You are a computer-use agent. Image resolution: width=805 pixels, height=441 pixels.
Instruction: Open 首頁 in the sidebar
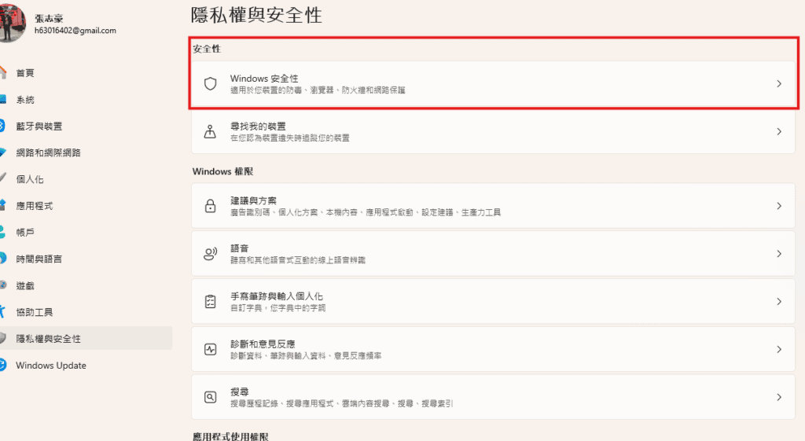pyautogui.click(x=25, y=73)
